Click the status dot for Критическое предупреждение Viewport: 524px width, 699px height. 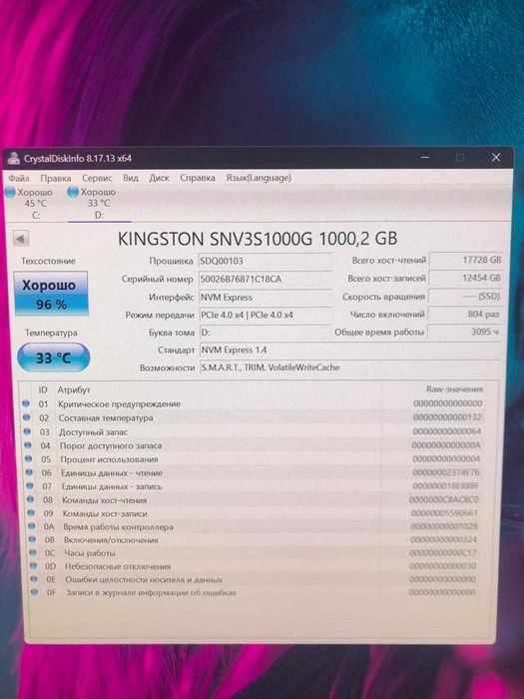[x=26, y=403]
